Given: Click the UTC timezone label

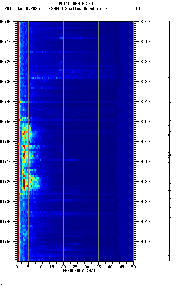Looking at the screenshot, I should click(138, 9).
